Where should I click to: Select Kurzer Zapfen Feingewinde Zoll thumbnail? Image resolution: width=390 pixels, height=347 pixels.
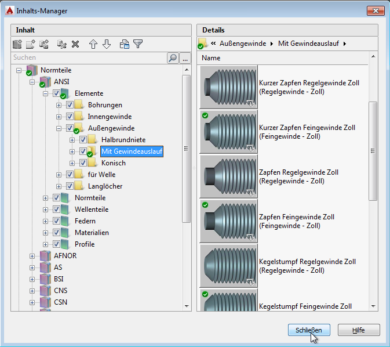pos(228,132)
